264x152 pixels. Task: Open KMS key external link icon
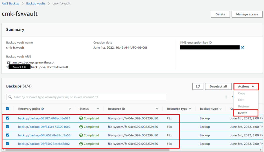click(242, 47)
